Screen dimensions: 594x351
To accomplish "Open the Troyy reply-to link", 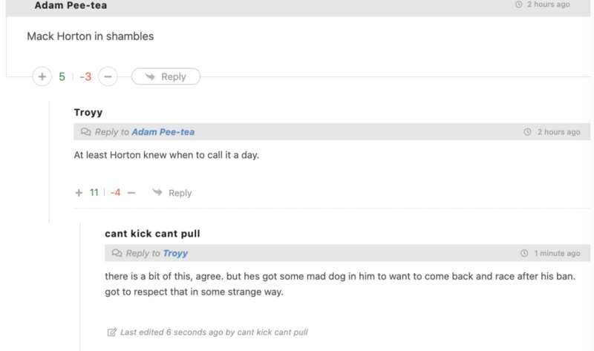I will click(175, 253).
